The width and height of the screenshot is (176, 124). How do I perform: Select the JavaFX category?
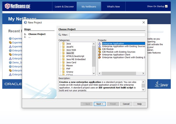tap(70, 47)
